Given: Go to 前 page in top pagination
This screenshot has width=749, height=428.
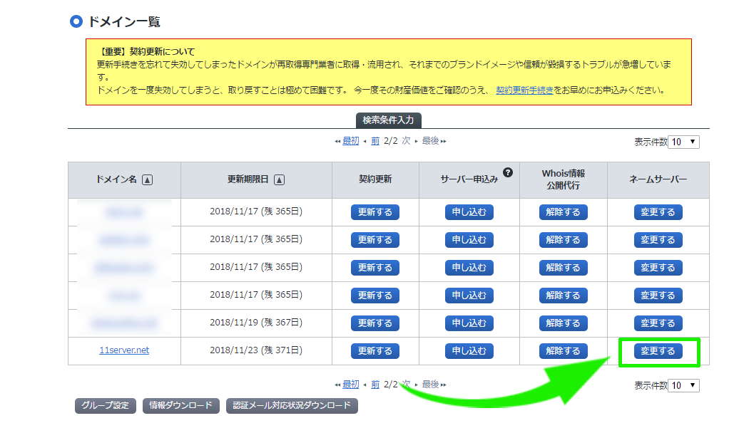Looking at the screenshot, I should coord(374,141).
